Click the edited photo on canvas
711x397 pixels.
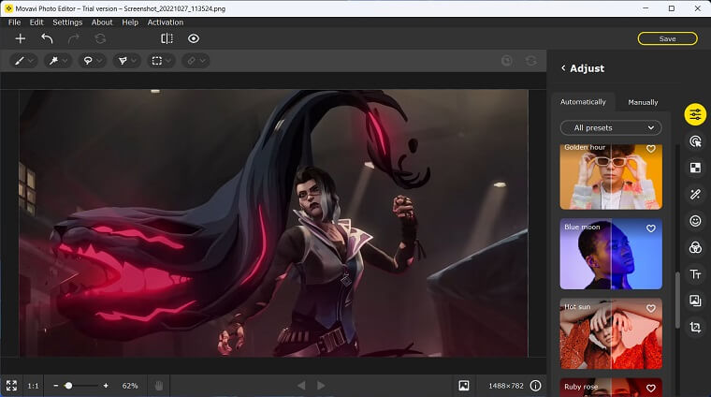pyautogui.click(x=273, y=223)
